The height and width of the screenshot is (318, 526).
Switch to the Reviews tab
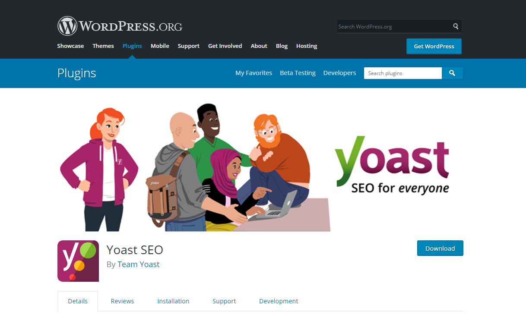122,301
